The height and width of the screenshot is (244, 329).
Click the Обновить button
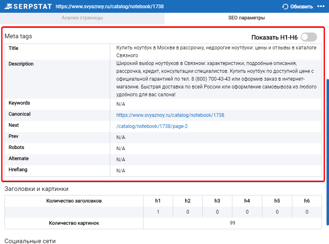point(297,7)
